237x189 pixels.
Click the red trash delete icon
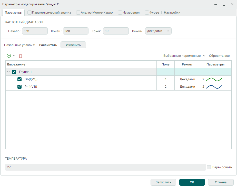click(21, 56)
